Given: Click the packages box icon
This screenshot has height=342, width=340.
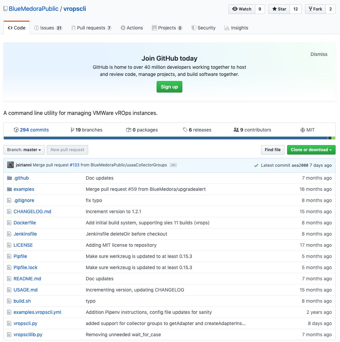Looking at the screenshot, I should pos(128,130).
